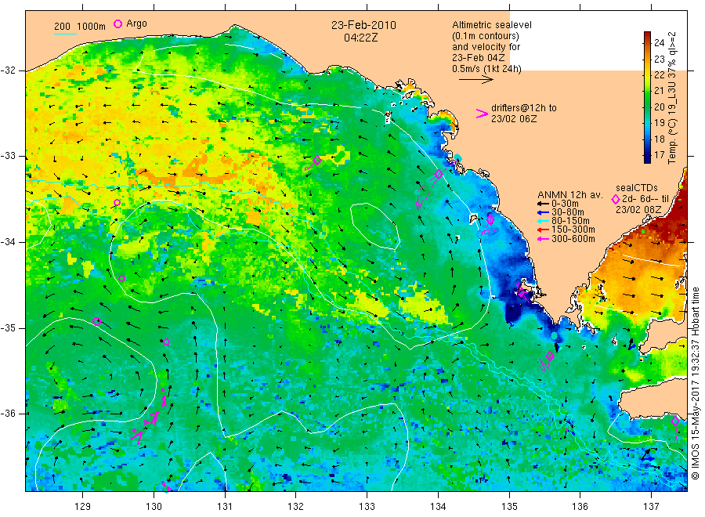Click the 0.5m/s velocity reference arrow
This screenshot has width=705, height=517.
pyautogui.click(x=476, y=80)
